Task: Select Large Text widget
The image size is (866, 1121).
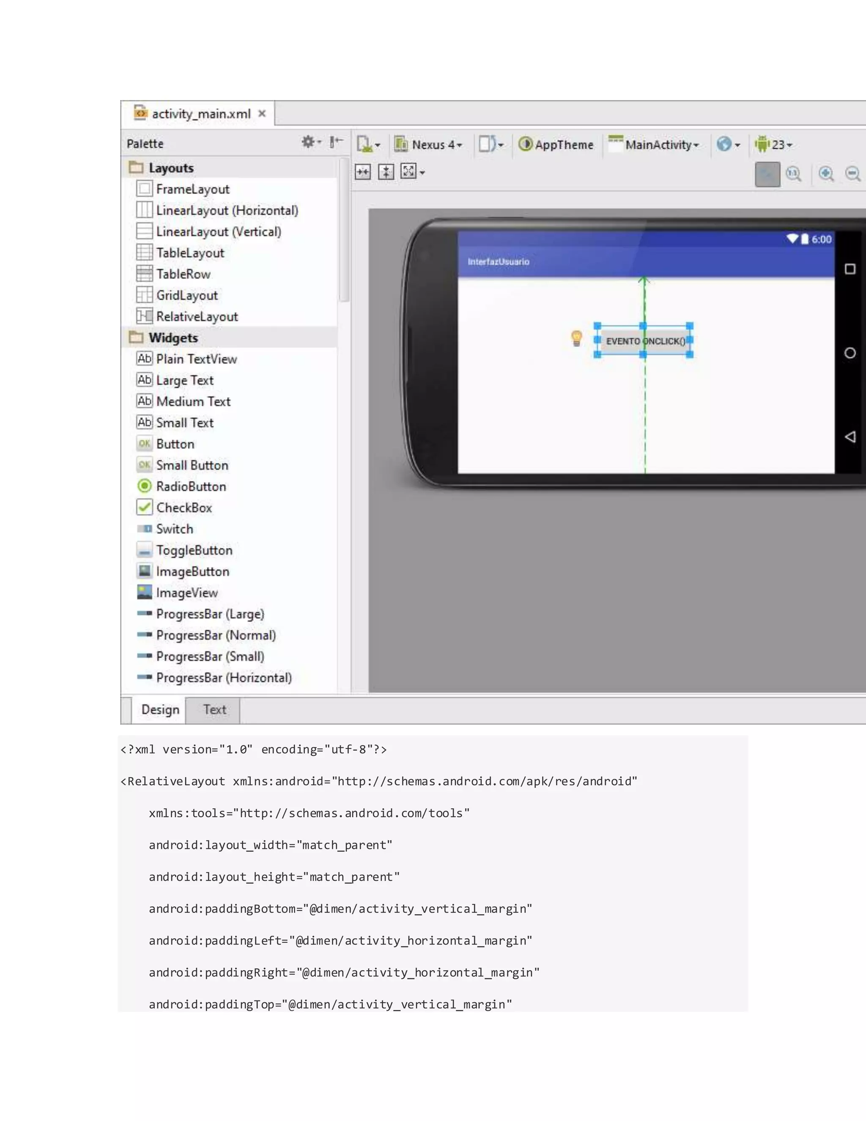Action: [175, 380]
